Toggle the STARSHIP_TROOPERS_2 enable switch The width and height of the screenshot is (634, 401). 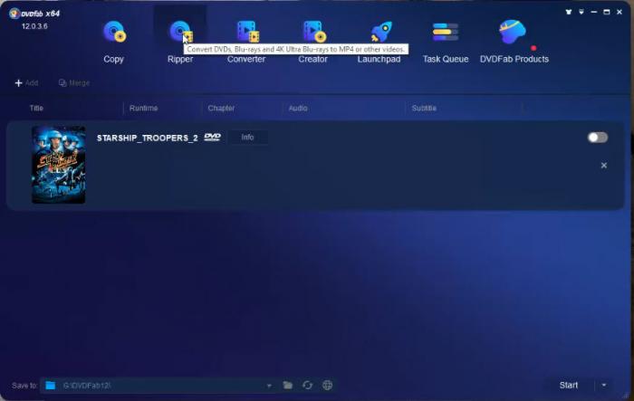(597, 138)
